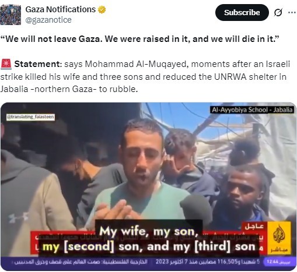Click the red breaking news Arabic tag
The image size is (297, 272).
pyautogui.click(x=254, y=226)
